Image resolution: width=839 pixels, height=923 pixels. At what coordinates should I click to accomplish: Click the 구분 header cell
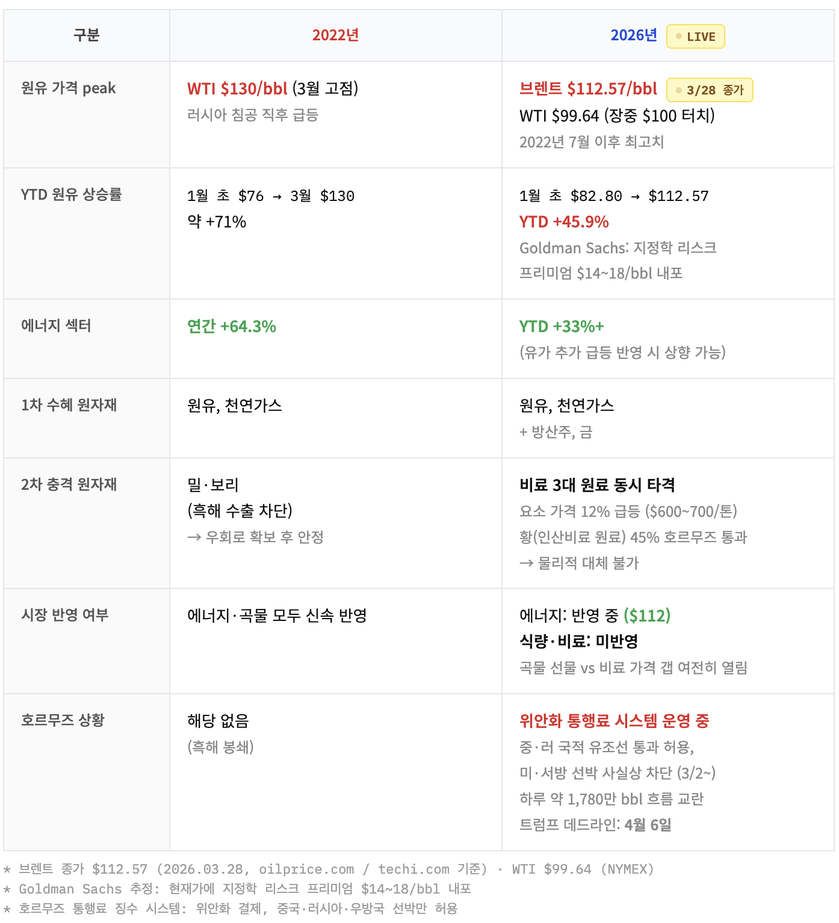(86, 35)
